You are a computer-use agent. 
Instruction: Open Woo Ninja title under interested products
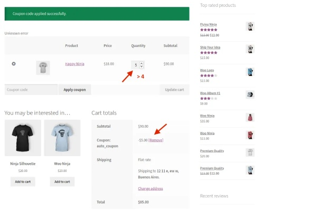click(62, 164)
